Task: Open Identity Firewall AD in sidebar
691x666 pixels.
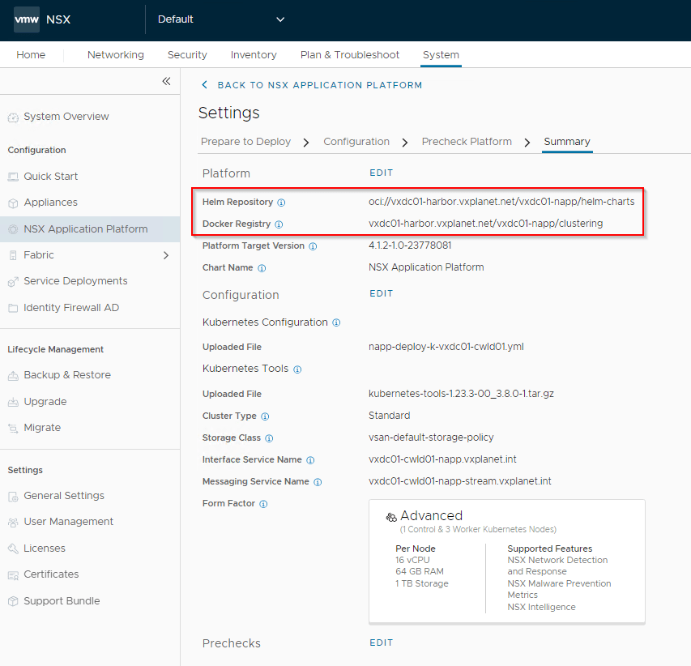Action: [71, 308]
